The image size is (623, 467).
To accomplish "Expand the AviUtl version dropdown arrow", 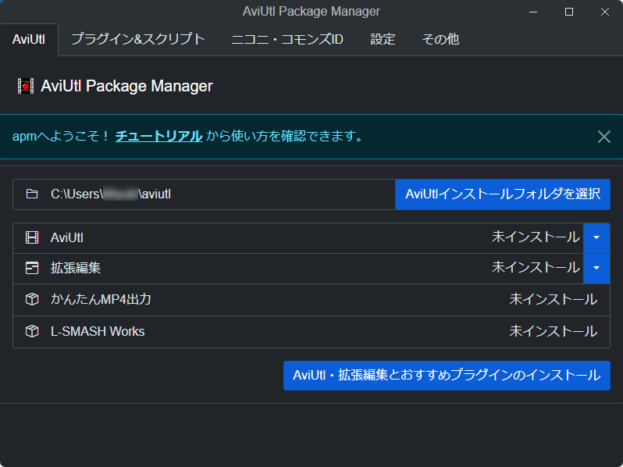I will point(596,237).
